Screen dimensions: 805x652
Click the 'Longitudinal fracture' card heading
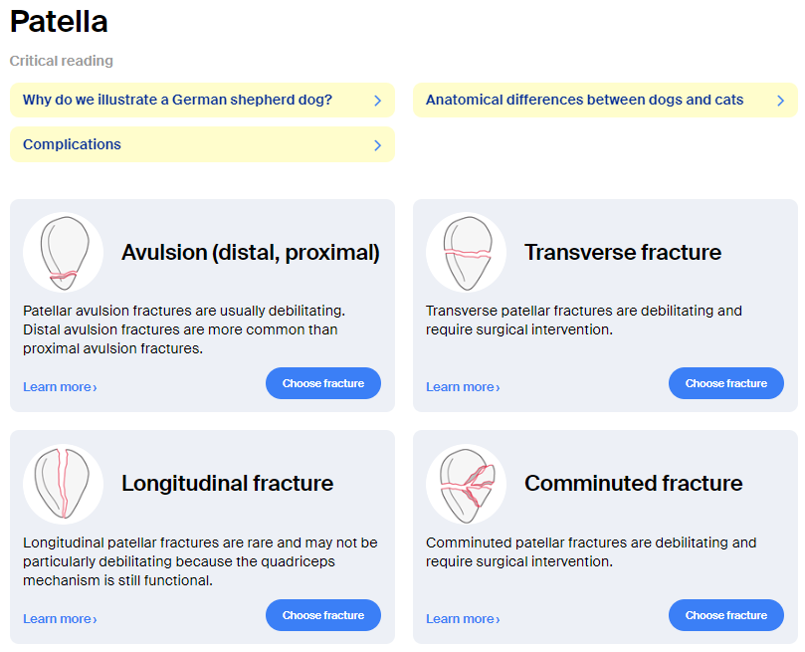coord(228,484)
